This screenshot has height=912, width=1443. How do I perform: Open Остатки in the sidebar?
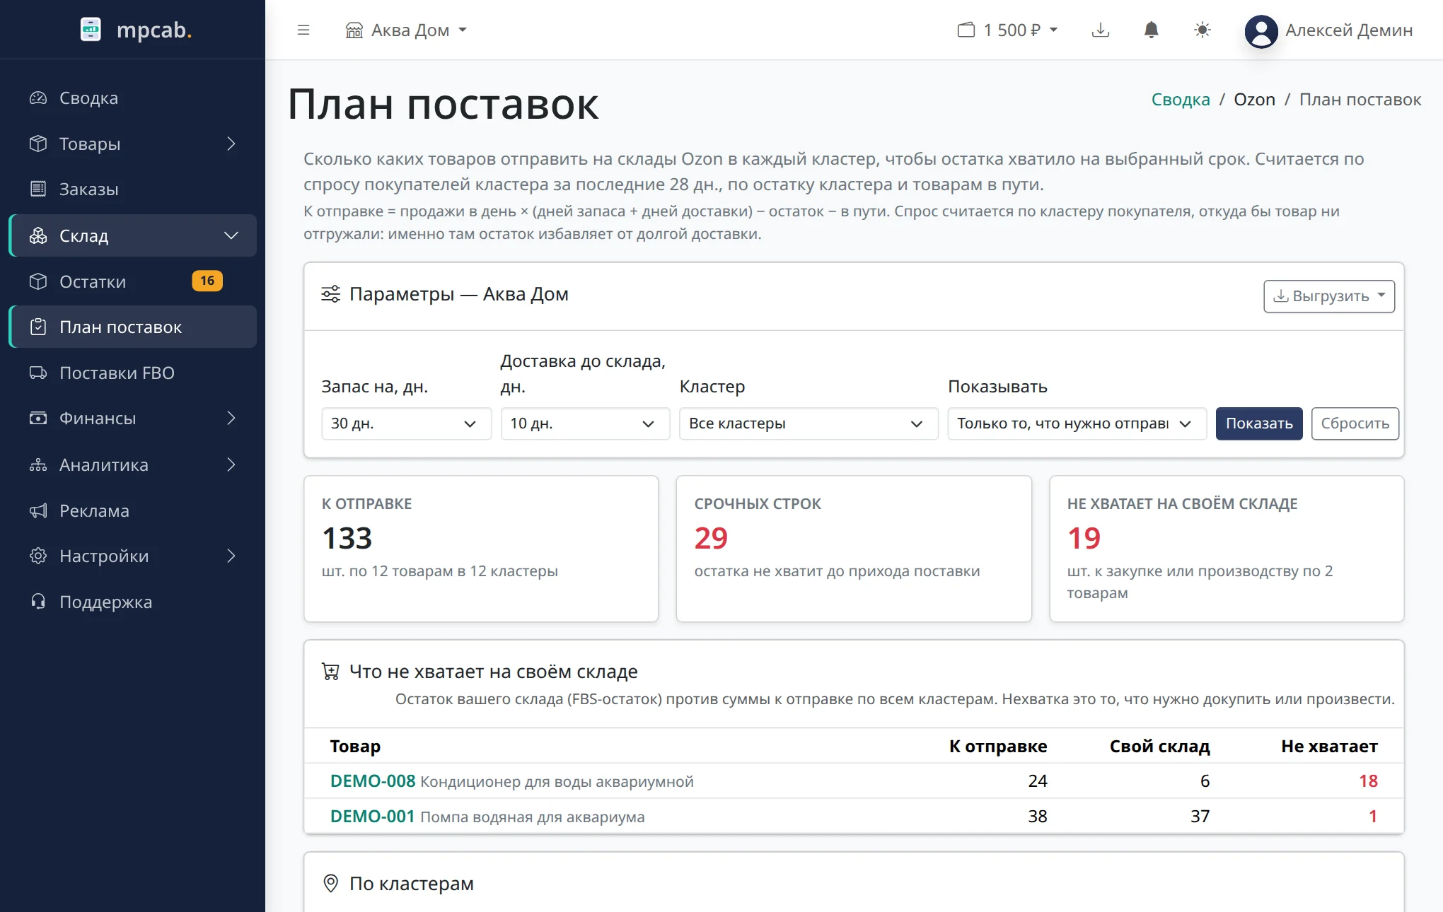[x=133, y=281]
